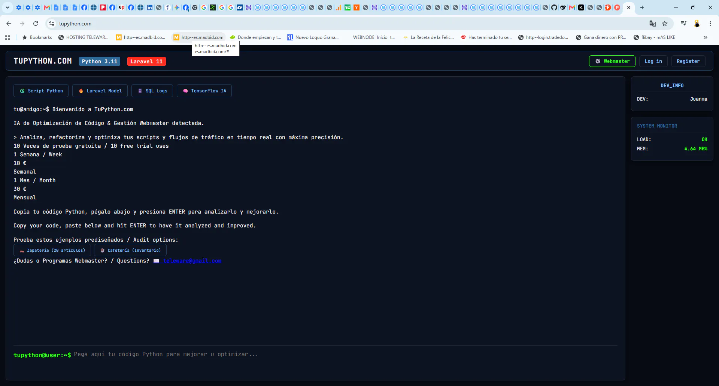This screenshot has height=386, width=719.
Task: Select the SQL Logs tab
Action: 152,91
